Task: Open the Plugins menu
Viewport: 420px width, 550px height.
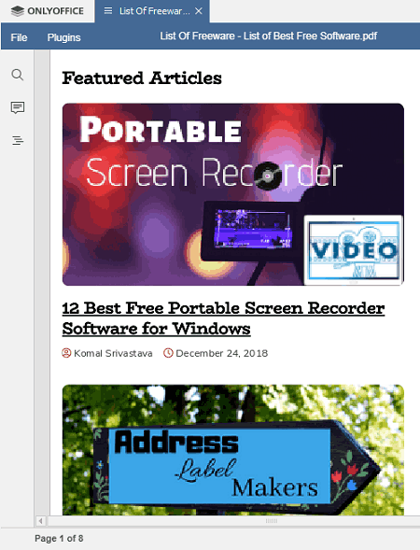Action: pyautogui.click(x=63, y=37)
